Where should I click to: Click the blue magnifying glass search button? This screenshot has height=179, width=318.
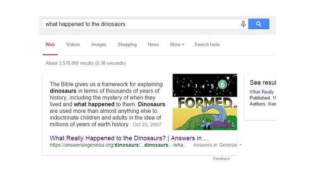(x=258, y=24)
